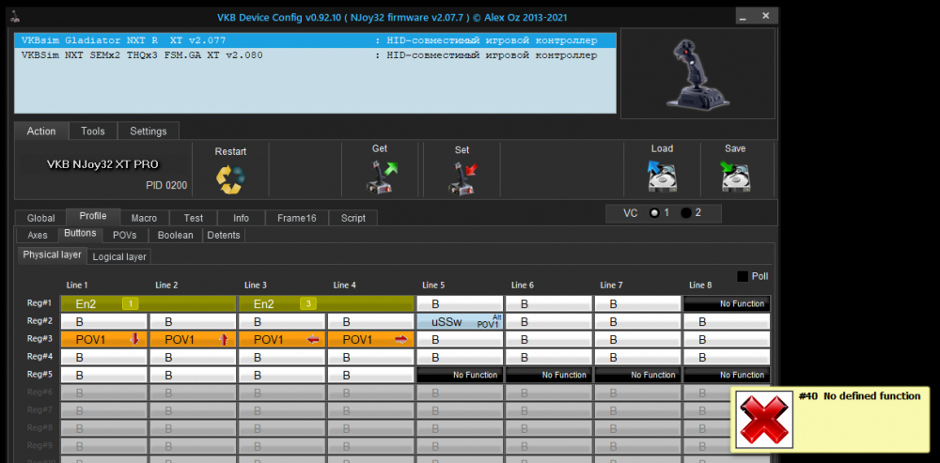Click the Reg#5 Line 6 No Function cell

[x=549, y=375]
